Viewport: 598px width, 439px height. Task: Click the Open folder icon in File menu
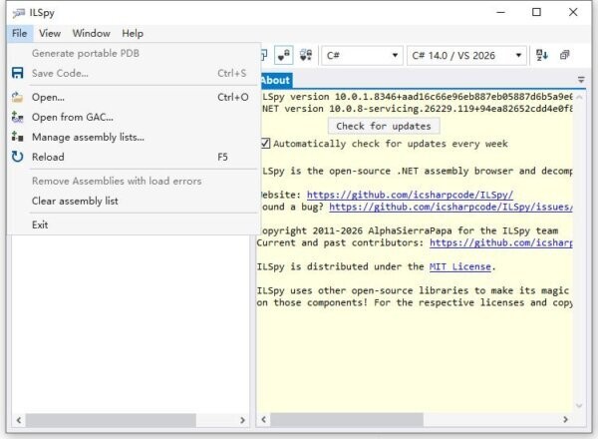(x=17, y=97)
